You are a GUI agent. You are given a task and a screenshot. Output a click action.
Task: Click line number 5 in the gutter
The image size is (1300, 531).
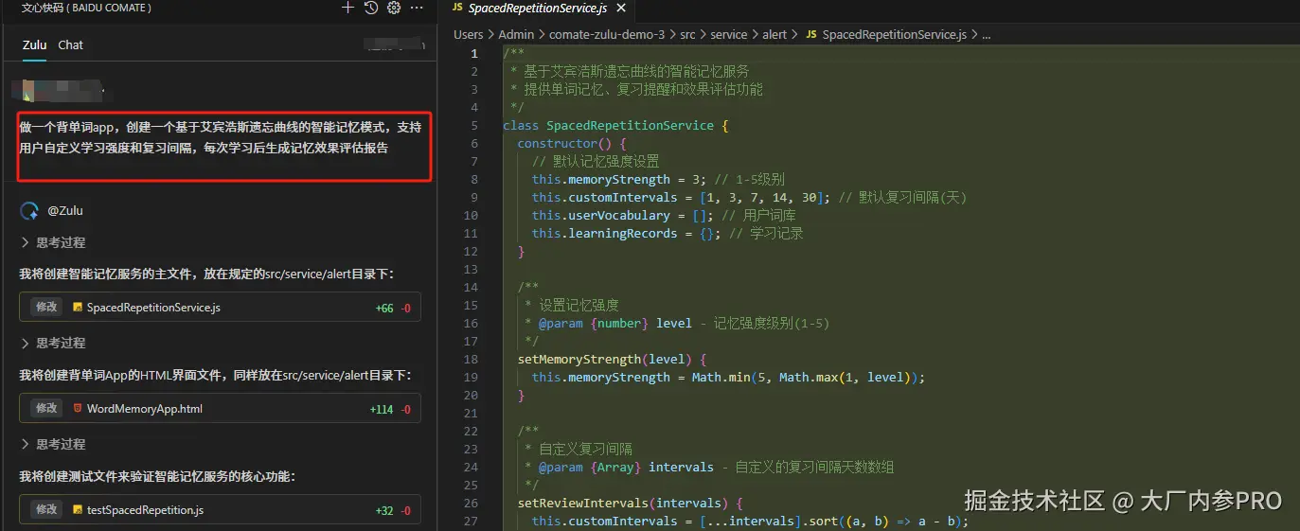point(474,125)
